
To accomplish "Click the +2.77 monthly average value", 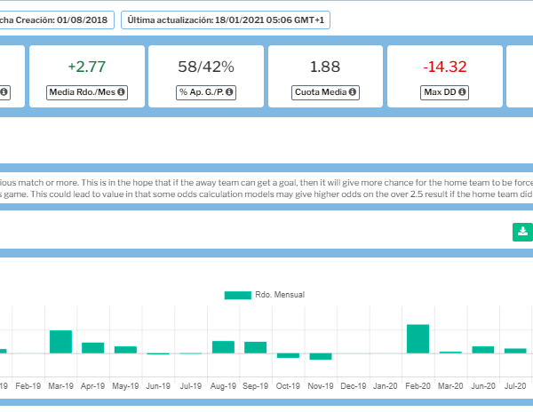I will (x=87, y=67).
